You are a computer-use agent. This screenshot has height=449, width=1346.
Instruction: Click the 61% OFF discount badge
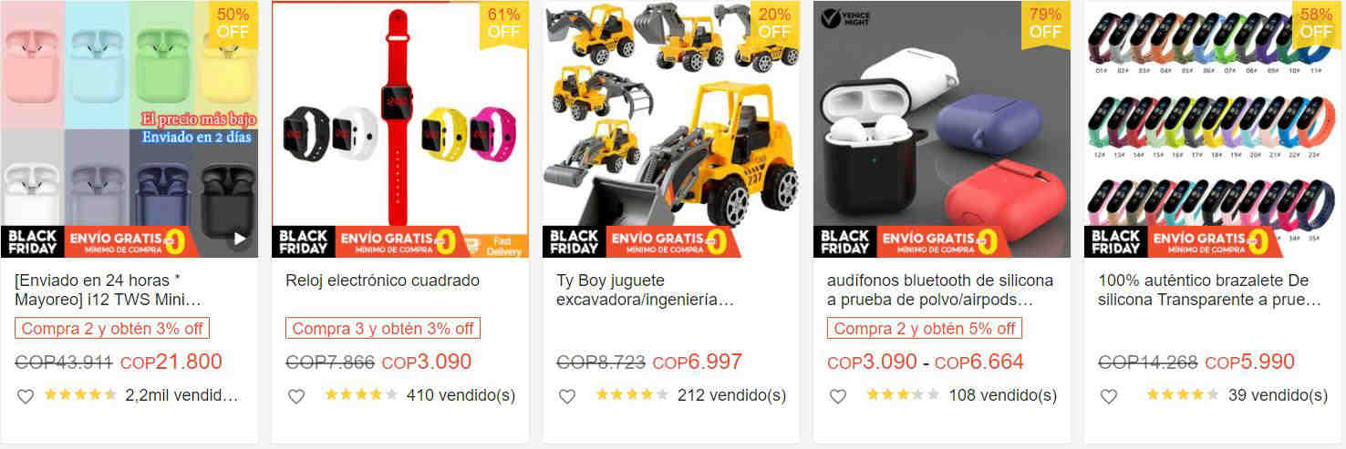click(x=504, y=23)
